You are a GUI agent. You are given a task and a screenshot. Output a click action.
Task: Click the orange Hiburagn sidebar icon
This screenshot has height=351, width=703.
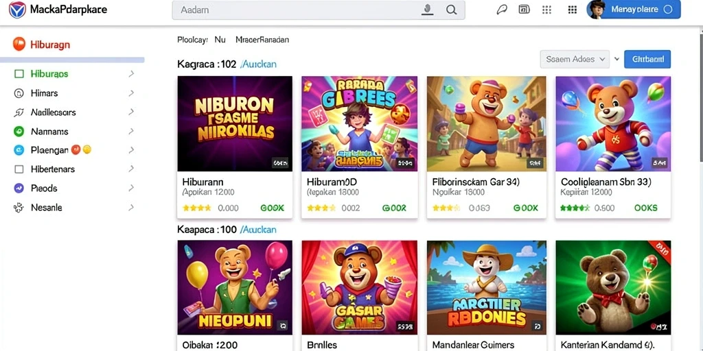point(19,44)
